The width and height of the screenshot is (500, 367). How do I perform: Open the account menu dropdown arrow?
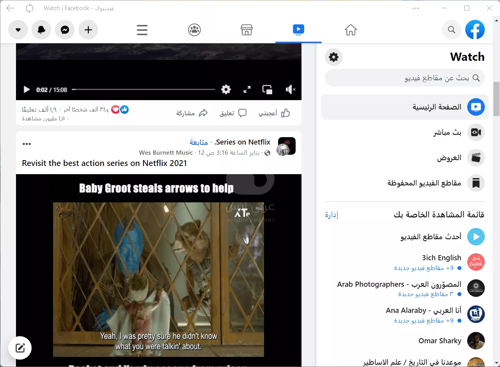[x=18, y=30]
